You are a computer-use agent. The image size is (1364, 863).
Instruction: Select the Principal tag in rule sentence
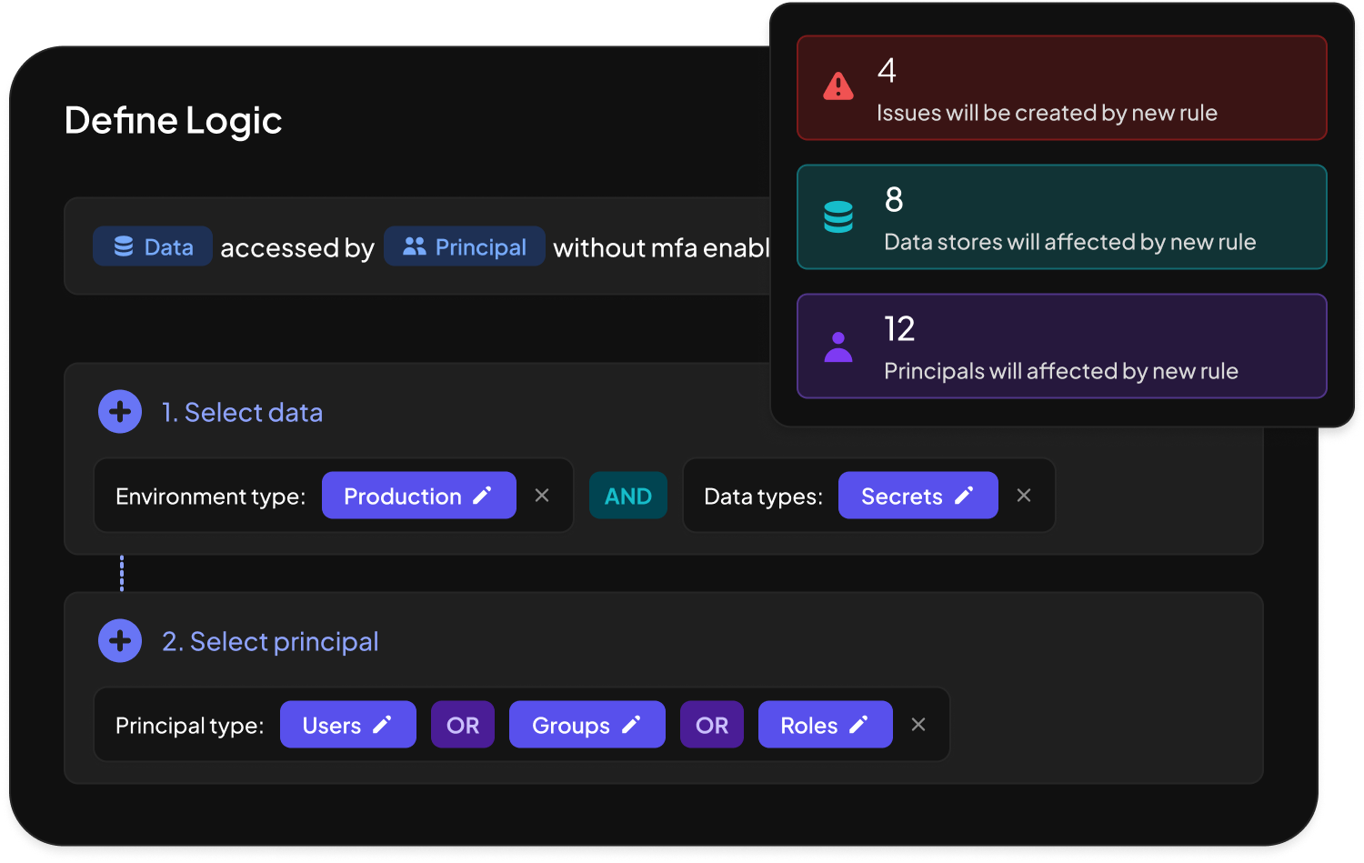(x=465, y=246)
